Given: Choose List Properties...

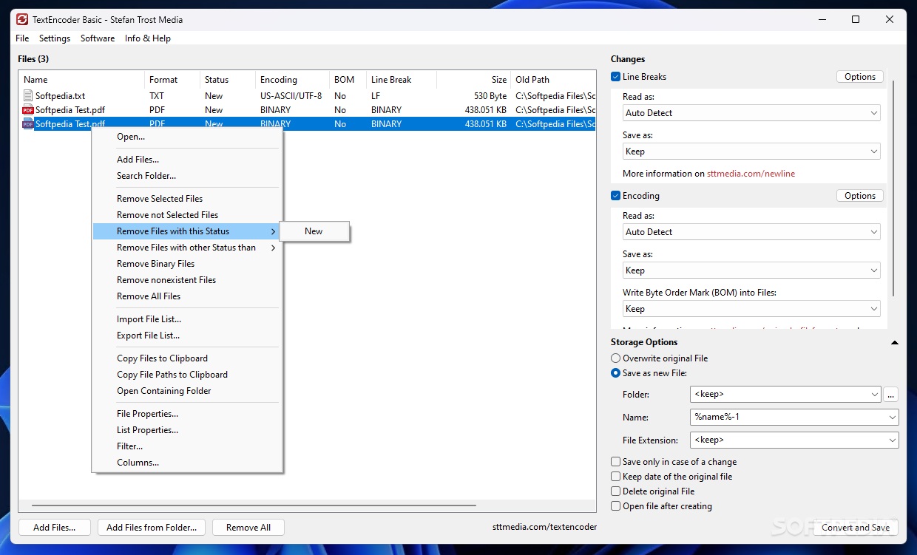Looking at the screenshot, I should 186,430.
